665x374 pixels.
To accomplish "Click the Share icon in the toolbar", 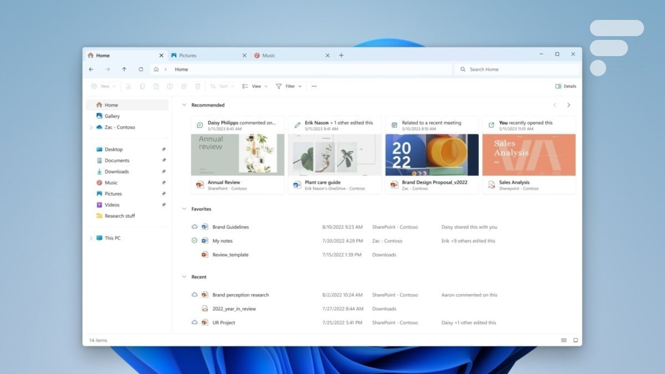I will pos(184,86).
